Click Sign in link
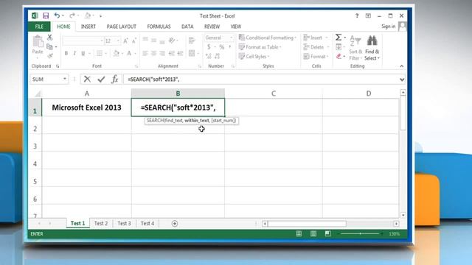472x265 pixels. coord(389,26)
